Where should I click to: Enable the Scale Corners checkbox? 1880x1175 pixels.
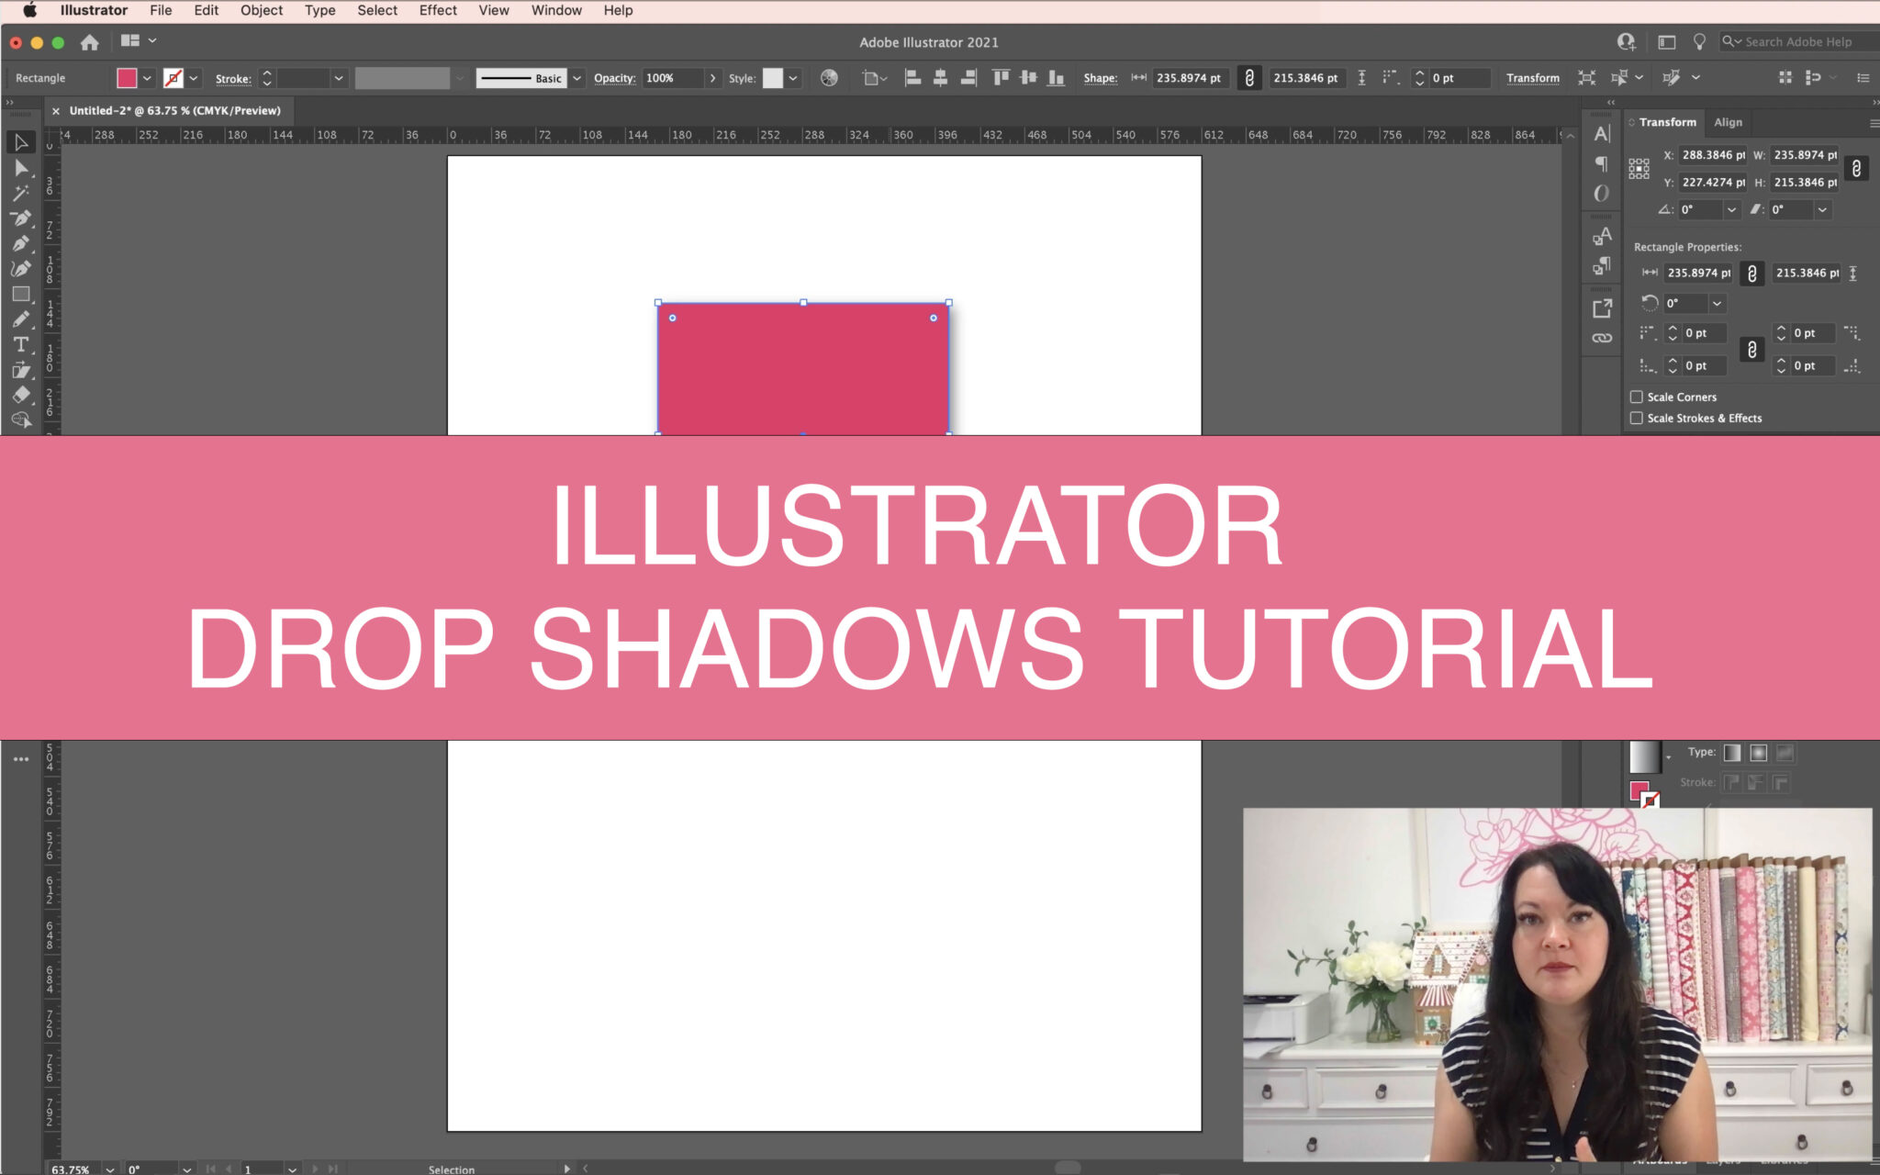tap(1636, 397)
